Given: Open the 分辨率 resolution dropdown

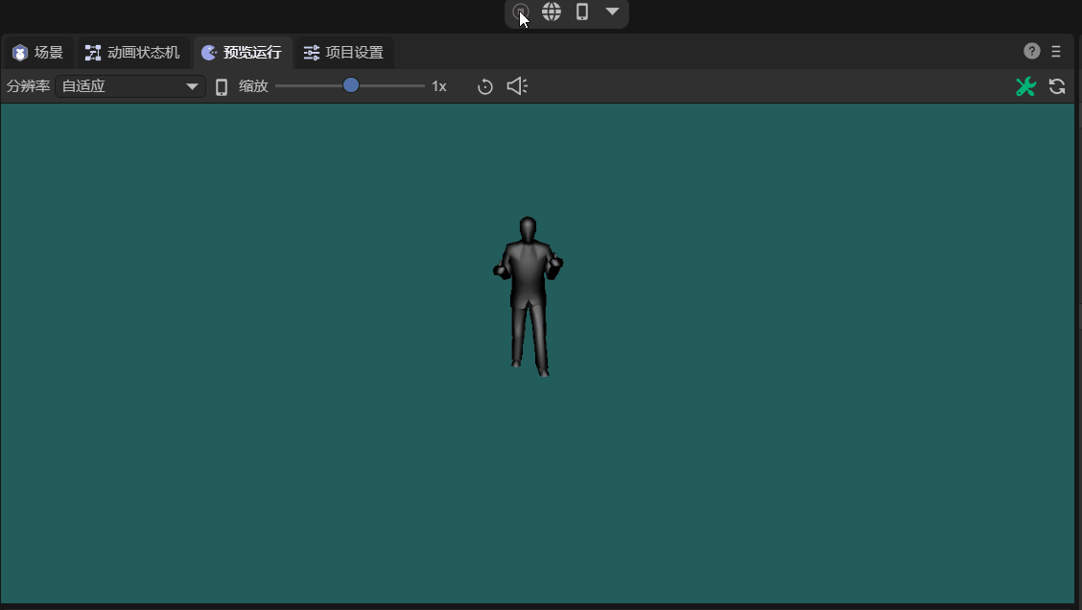Looking at the screenshot, I should (x=130, y=86).
